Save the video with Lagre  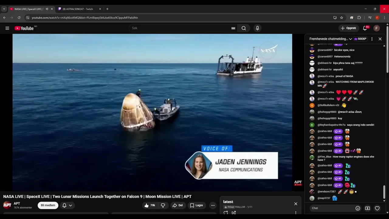click(196, 205)
